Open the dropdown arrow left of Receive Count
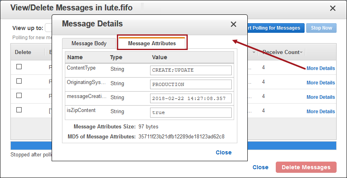347x178 pixels. 254,52
